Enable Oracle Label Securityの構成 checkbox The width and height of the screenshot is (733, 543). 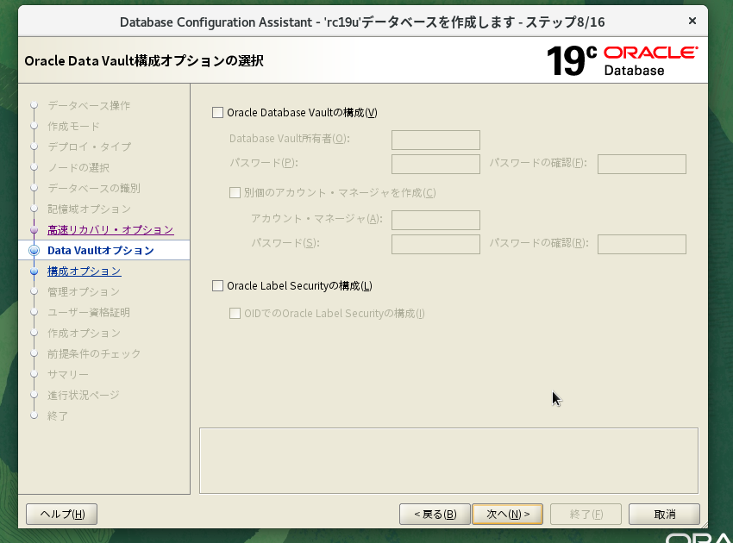click(x=217, y=285)
